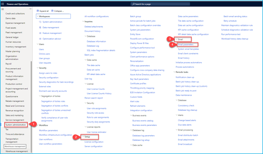
Task: Open Batch jobs inquiry
Action: tap(89, 55)
